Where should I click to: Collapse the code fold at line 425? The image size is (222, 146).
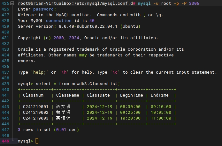pyautogui.click(x=12, y=3)
